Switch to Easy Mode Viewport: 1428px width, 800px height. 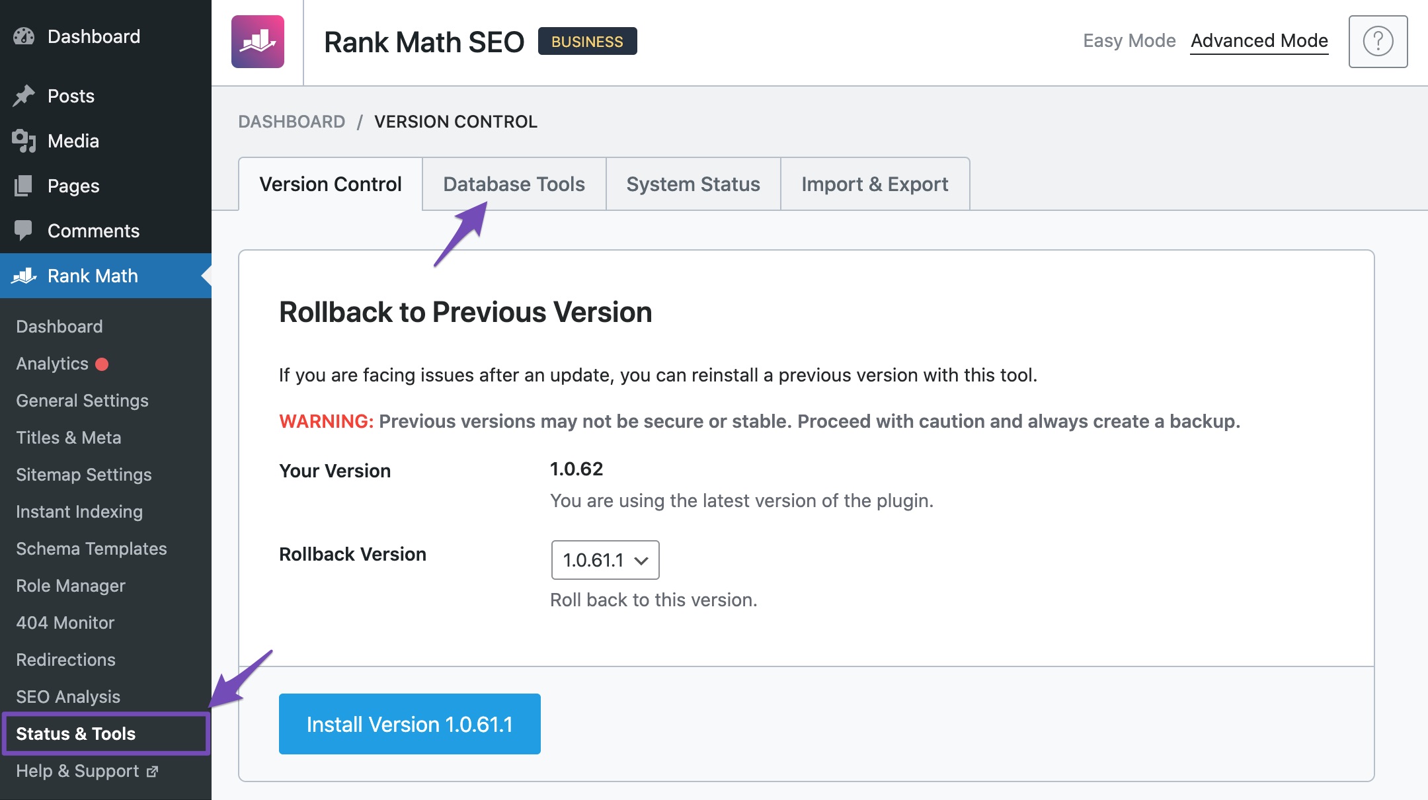click(1129, 41)
